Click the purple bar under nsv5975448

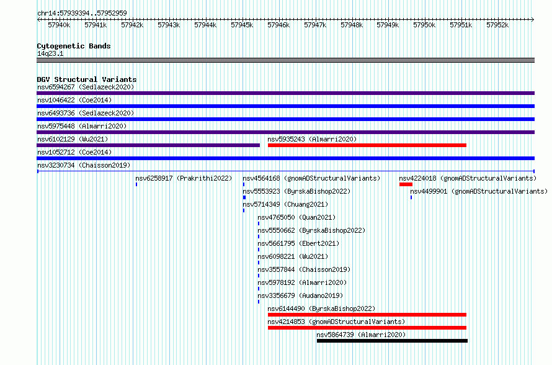point(285,132)
